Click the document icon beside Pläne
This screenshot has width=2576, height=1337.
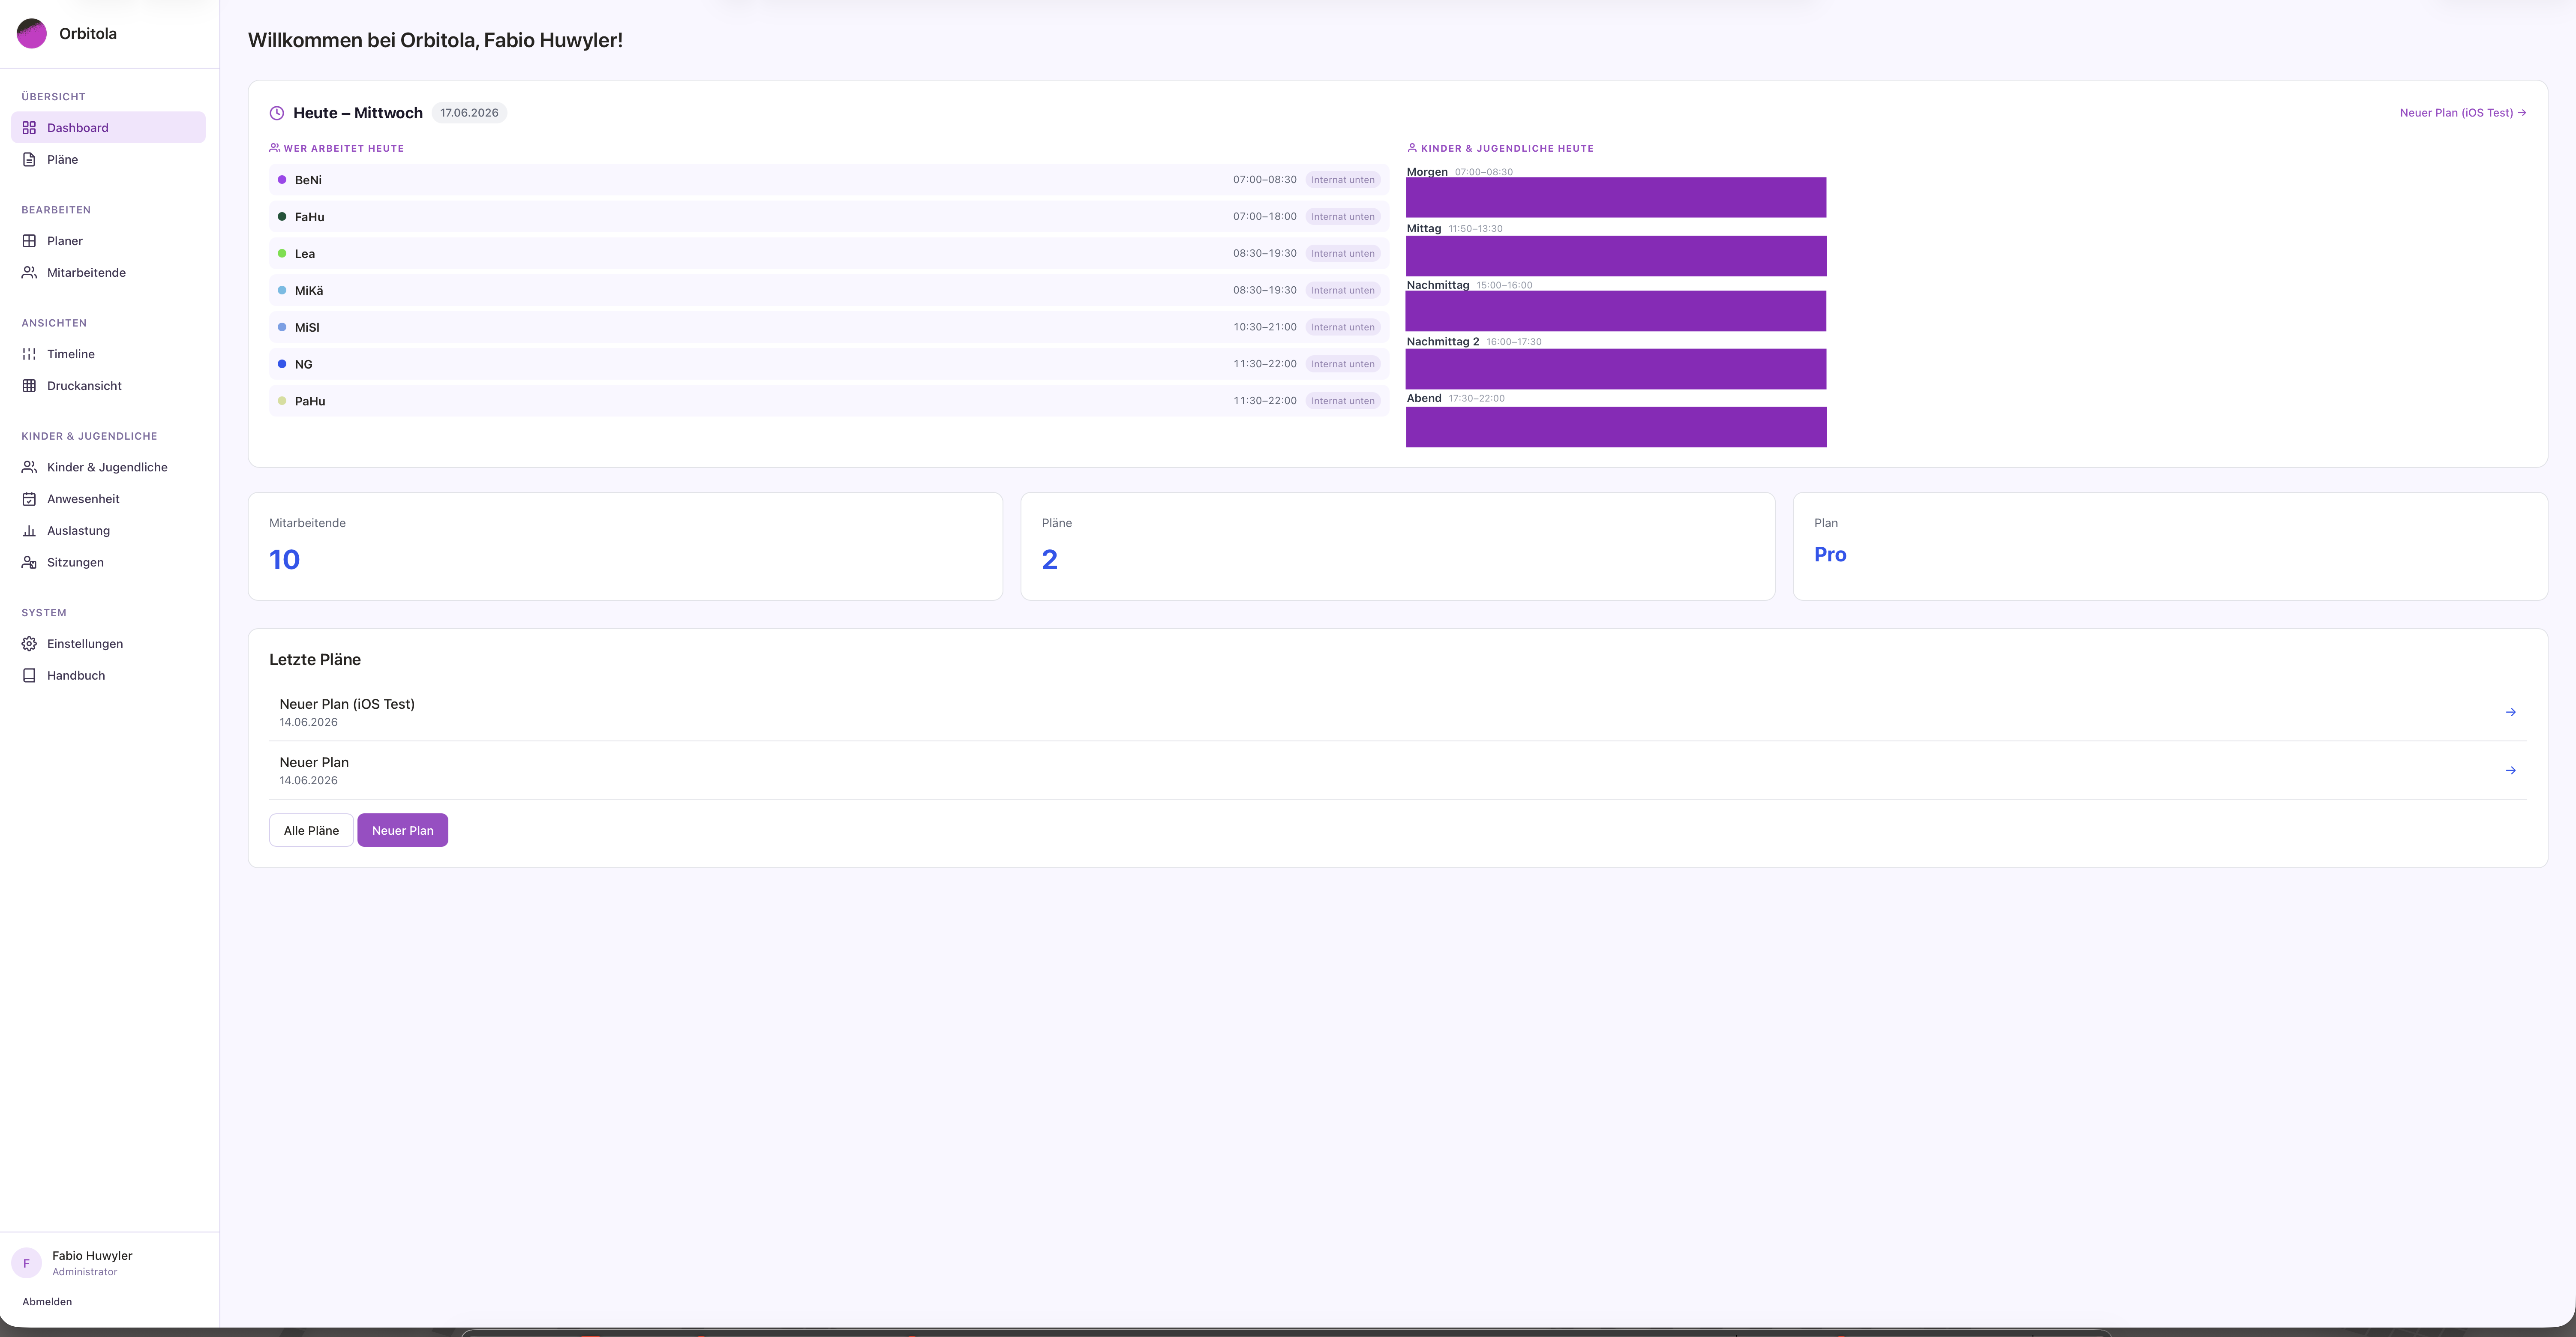tap(29, 160)
